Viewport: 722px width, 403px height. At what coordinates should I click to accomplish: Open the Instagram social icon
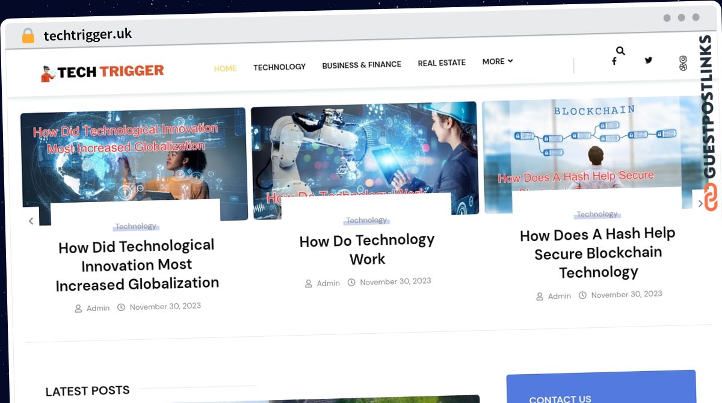[x=683, y=59]
